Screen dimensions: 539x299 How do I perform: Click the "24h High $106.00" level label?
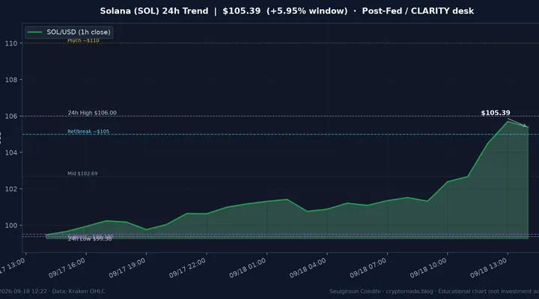(92, 113)
